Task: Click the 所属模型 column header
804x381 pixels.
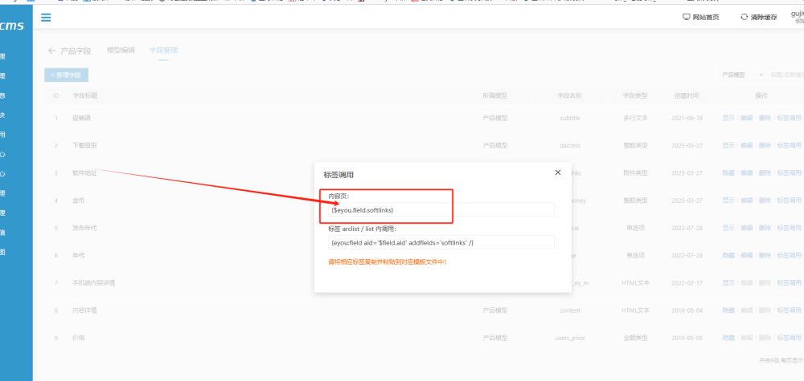Action: point(494,95)
